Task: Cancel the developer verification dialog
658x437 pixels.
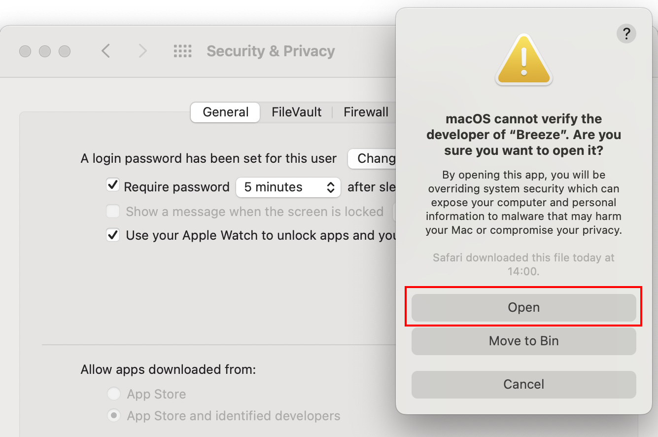Action: point(523,384)
